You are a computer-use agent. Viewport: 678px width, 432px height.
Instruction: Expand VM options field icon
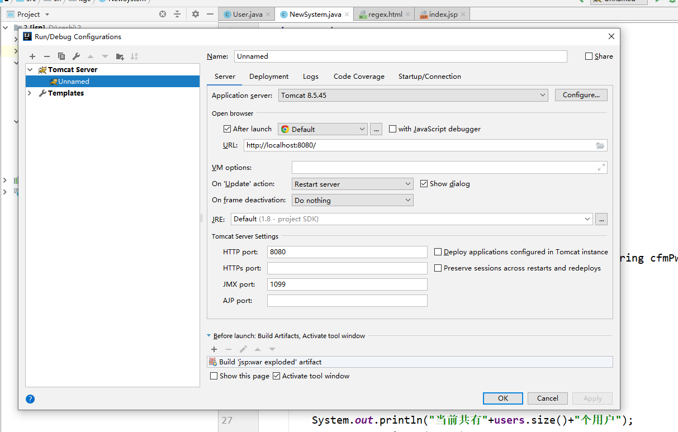(601, 167)
